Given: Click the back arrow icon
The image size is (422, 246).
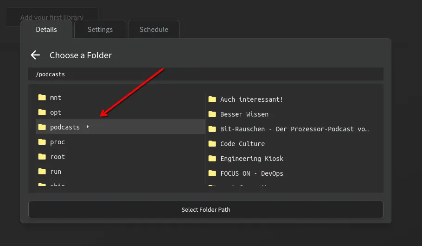Looking at the screenshot, I should point(35,55).
